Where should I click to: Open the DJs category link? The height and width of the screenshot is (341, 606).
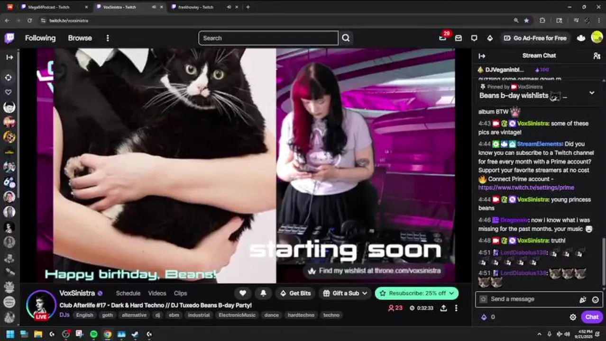[64, 315]
